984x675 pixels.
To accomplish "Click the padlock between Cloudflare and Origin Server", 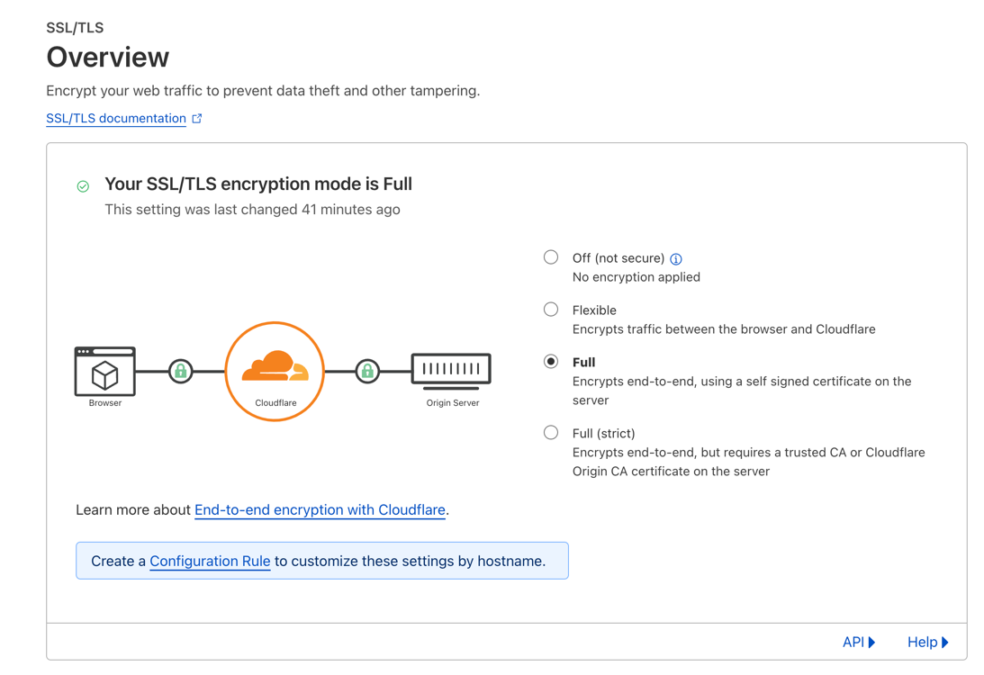I will [367, 369].
